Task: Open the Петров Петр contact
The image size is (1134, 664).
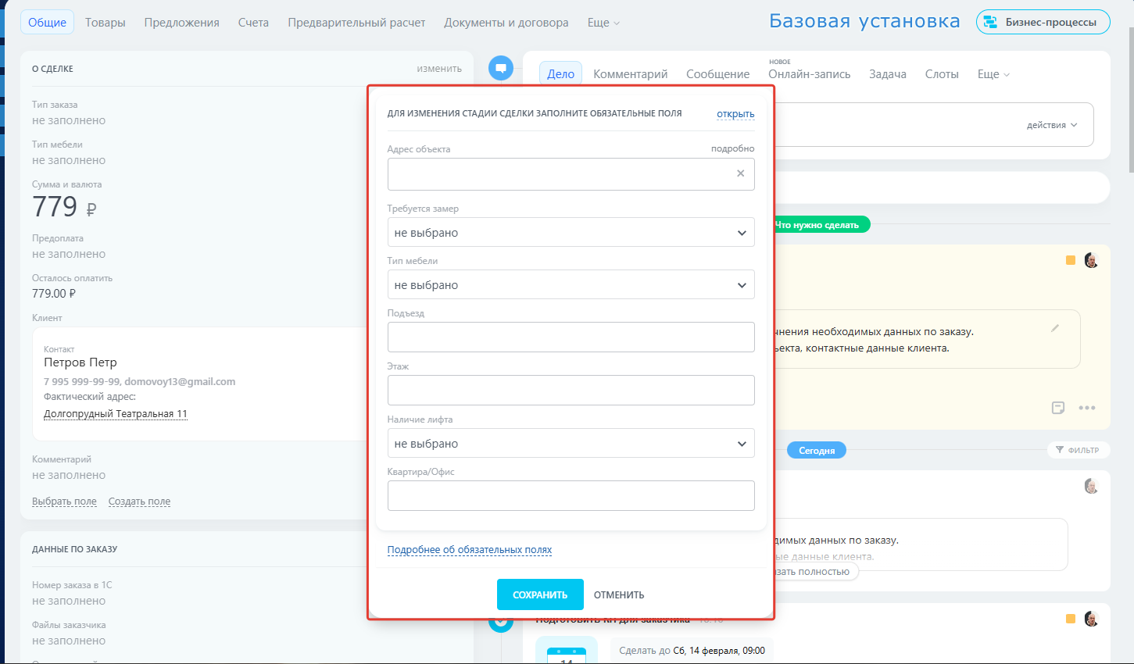Action: pyautogui.click(x=80, y=362)
